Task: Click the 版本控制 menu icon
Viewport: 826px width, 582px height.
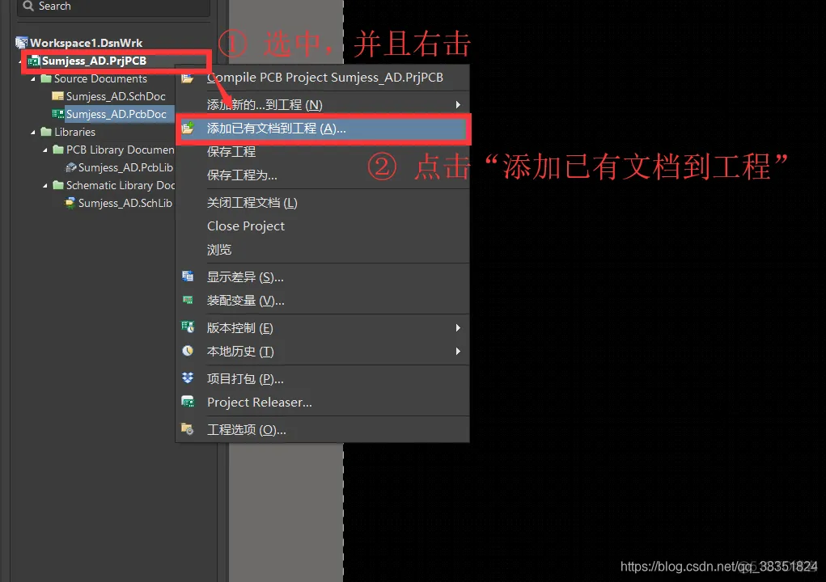Action: [x=188, y=327]
